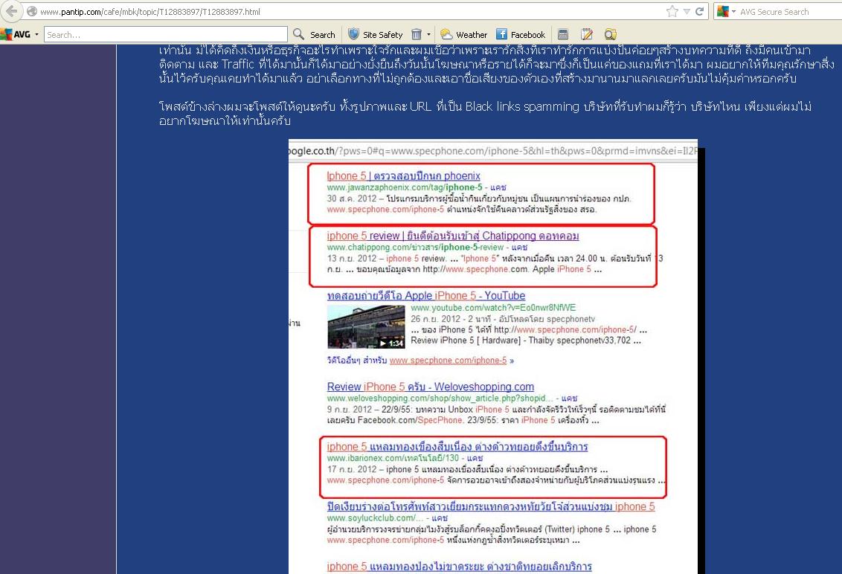Image resolution: width=842 pixels, height=574 pixels.
Task: Click the 'Apple iPhone 5 - YouTube' result title
Action: [425, 295]
